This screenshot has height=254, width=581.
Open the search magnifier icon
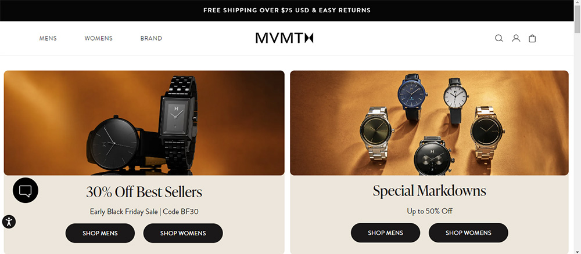(x=499, y=38)
